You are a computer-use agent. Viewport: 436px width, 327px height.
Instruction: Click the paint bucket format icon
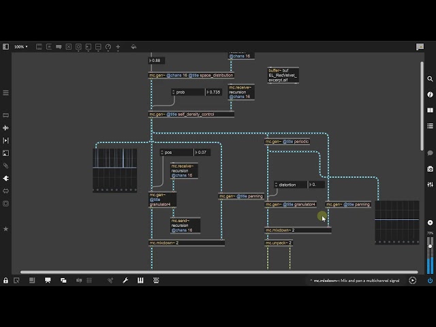tap(134, 47)
